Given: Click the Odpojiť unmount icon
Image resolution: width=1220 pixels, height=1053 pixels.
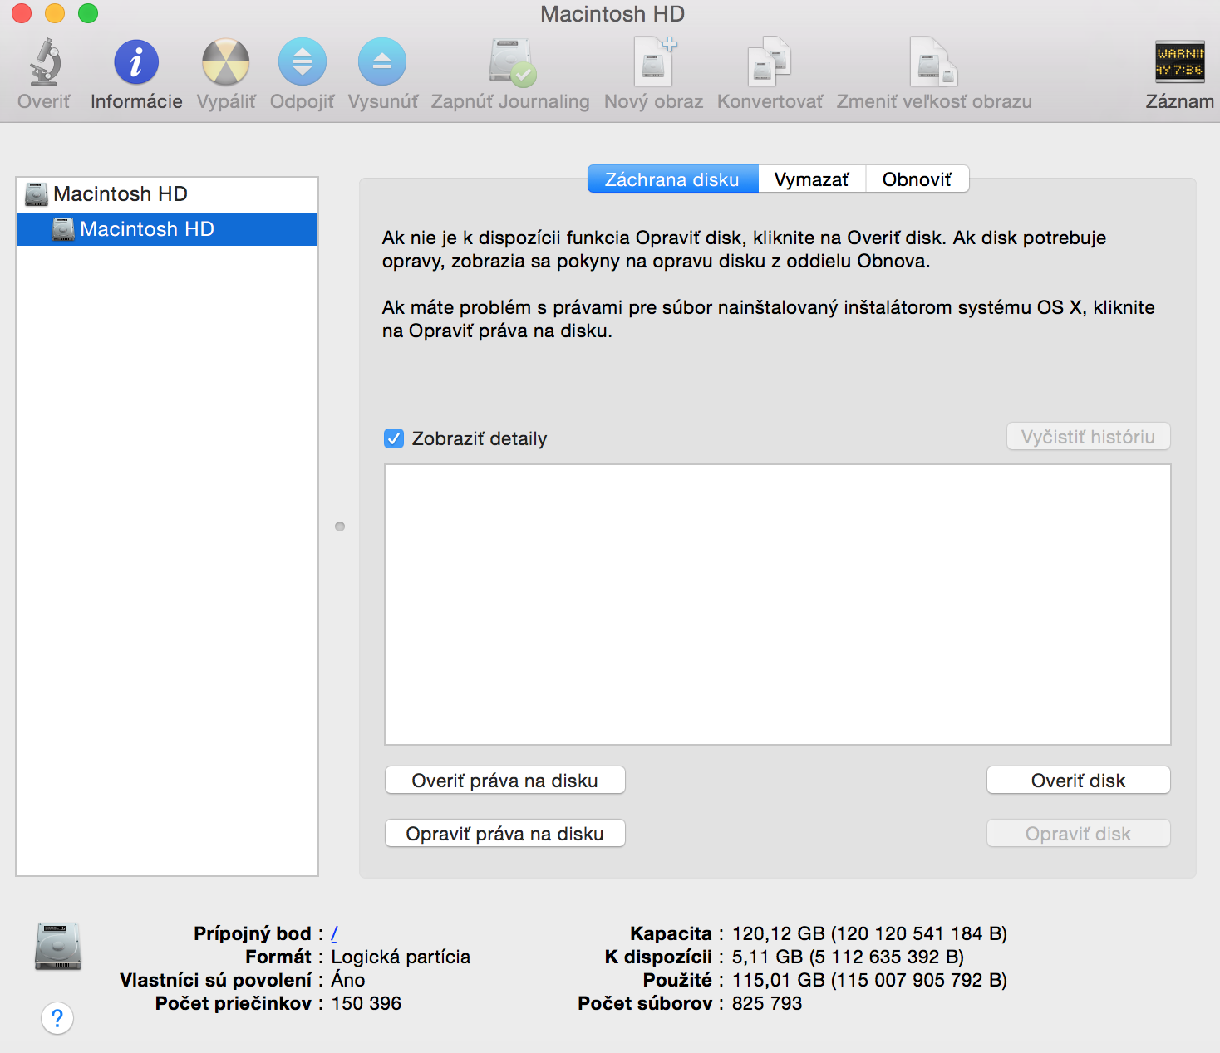Looking at the screenshot, I should tap(302, 63).
